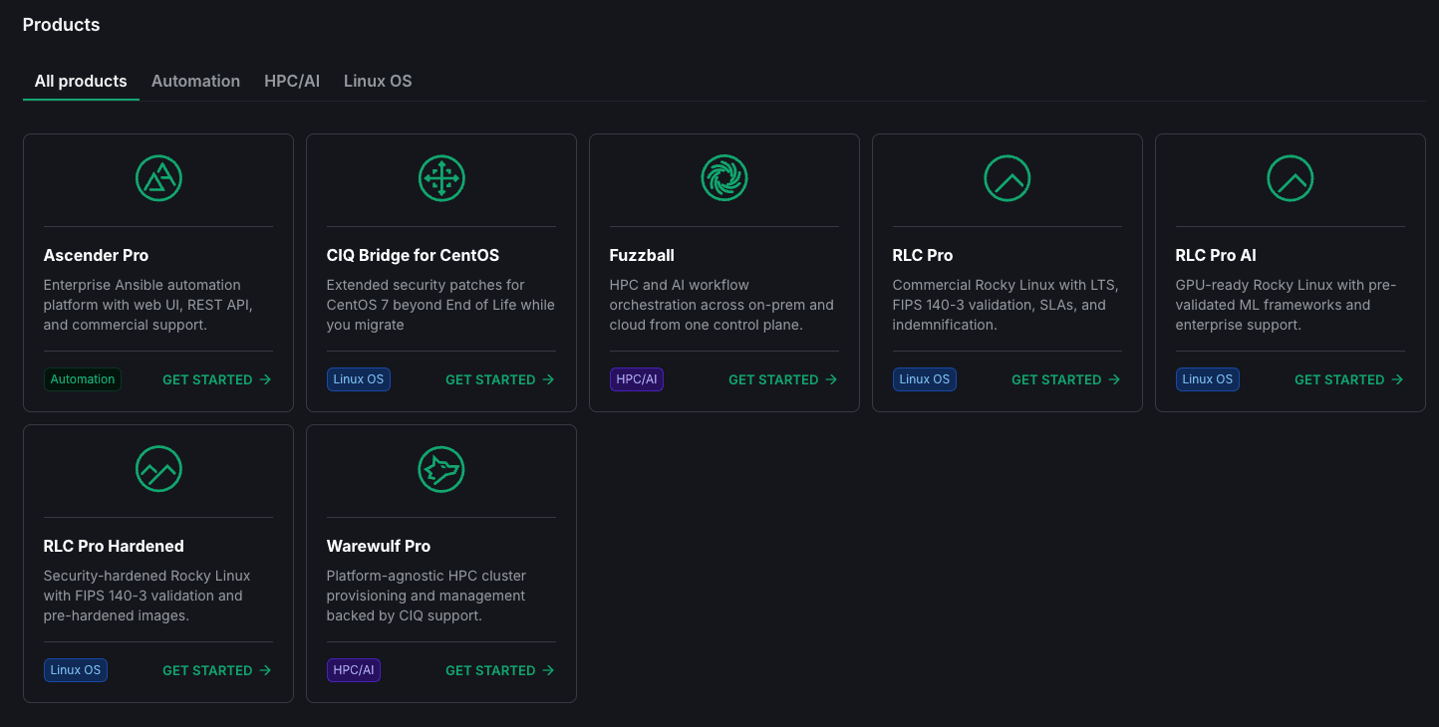
Task: Click the Automation tag on Ascender Pro
Action: pos(83,379)
